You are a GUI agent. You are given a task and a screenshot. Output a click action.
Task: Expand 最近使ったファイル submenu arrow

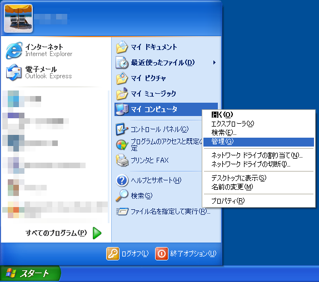[214, 63]
